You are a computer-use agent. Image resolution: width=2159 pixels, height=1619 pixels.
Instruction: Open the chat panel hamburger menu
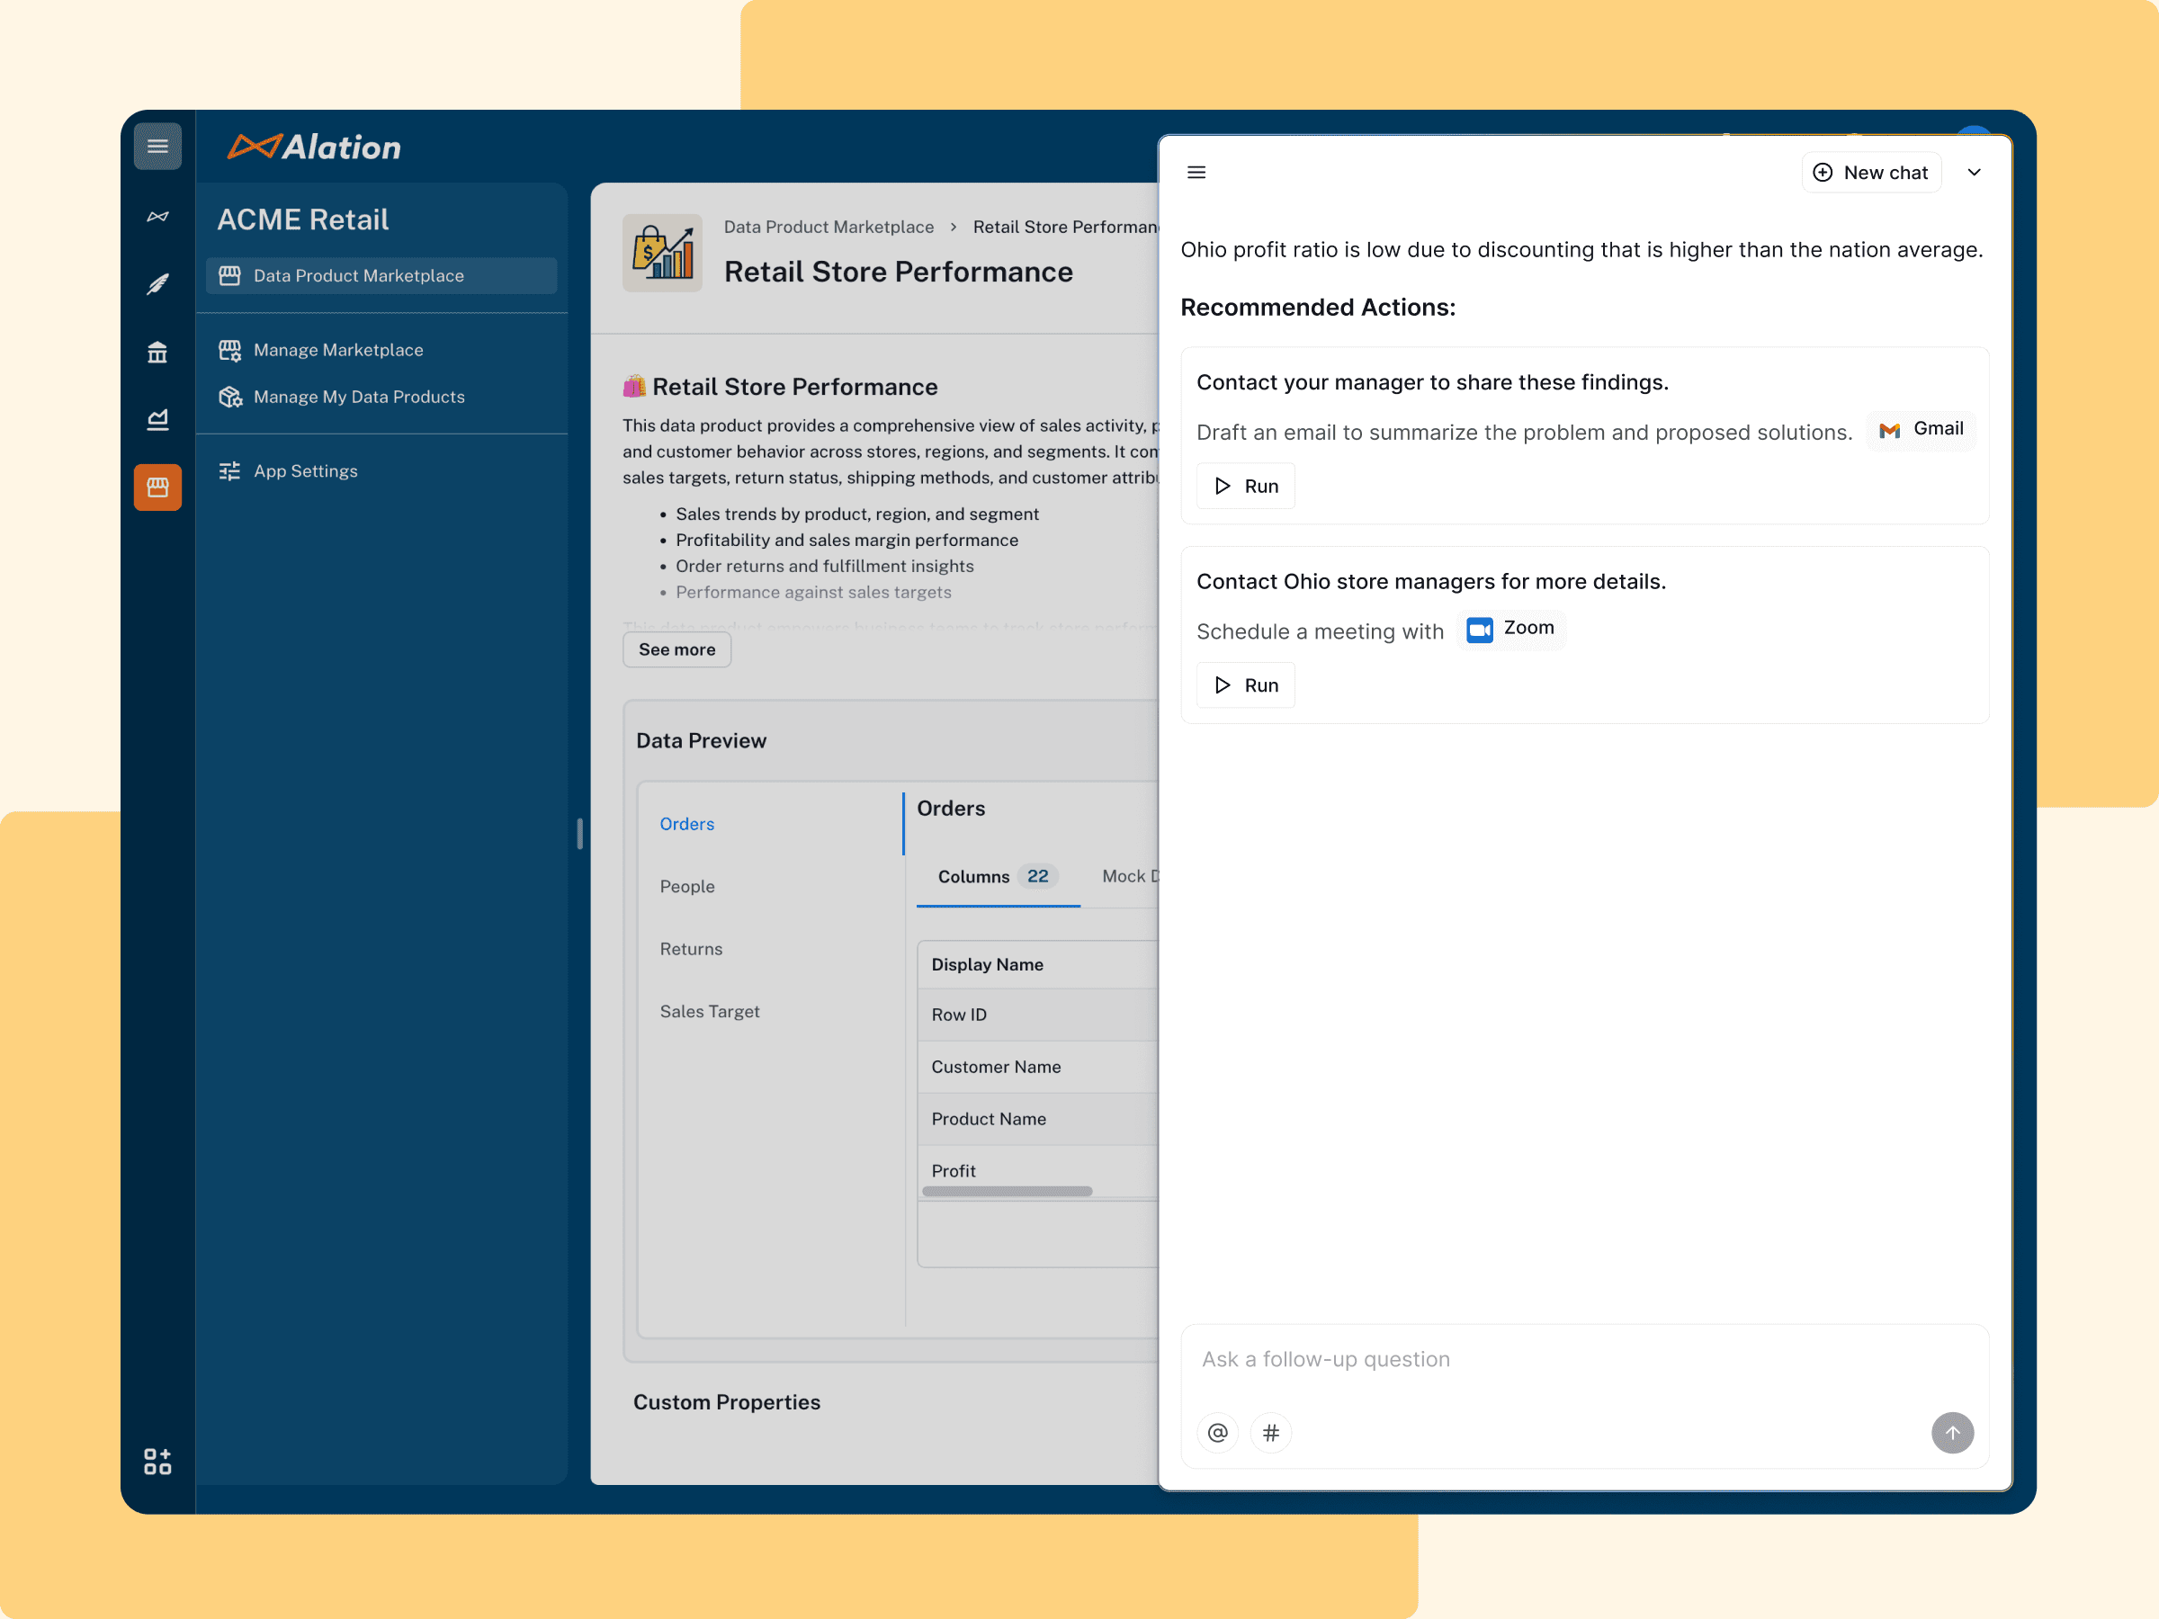[x=1196, y=172]
